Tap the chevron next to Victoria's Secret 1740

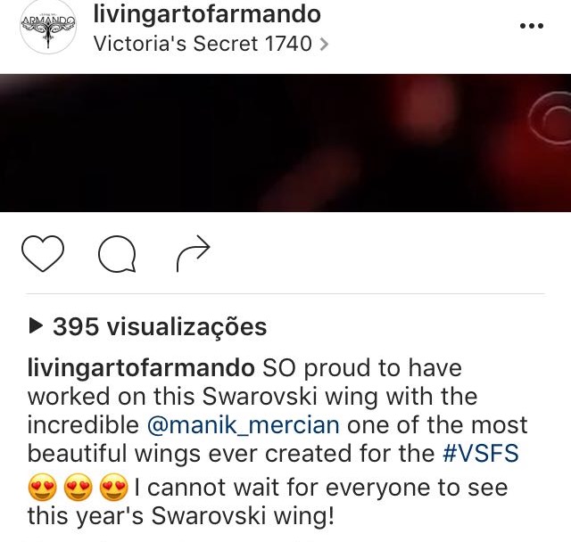coord(324,45)
